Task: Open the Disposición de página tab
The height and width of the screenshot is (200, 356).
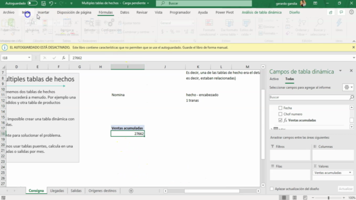Action: tap(74, 12)
